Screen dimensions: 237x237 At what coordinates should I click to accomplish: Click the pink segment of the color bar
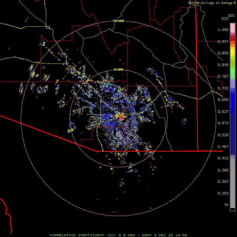tap(233, 28)
